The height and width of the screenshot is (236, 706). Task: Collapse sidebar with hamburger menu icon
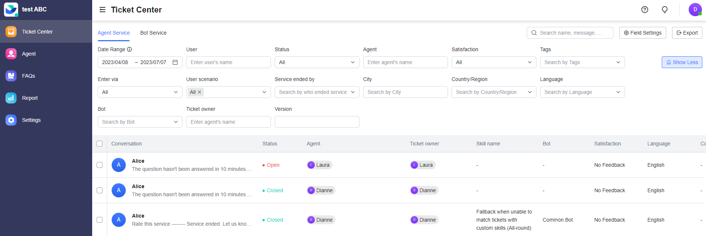pos(102,10)
